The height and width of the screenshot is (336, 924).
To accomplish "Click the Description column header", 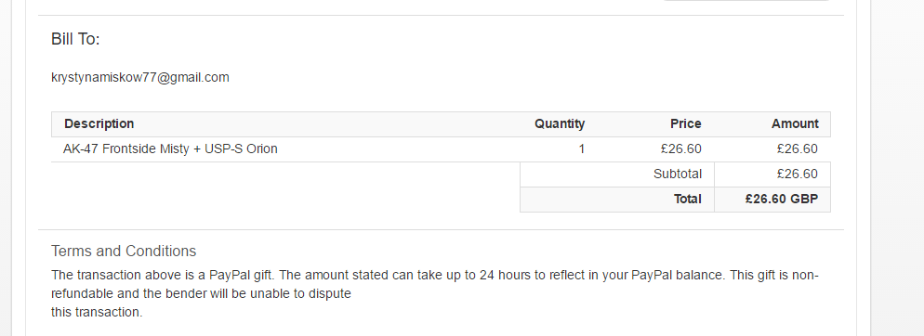I will point(99,123).
